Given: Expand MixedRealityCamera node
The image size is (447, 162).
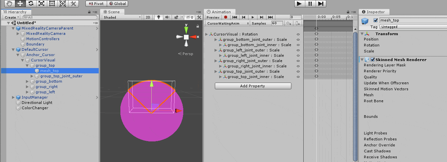Looking at the screenshot, I should coord(18,34).
